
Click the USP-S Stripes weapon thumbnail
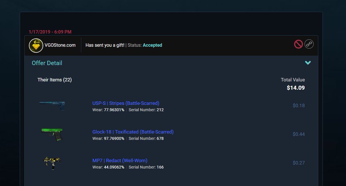(x=52, y=105)
